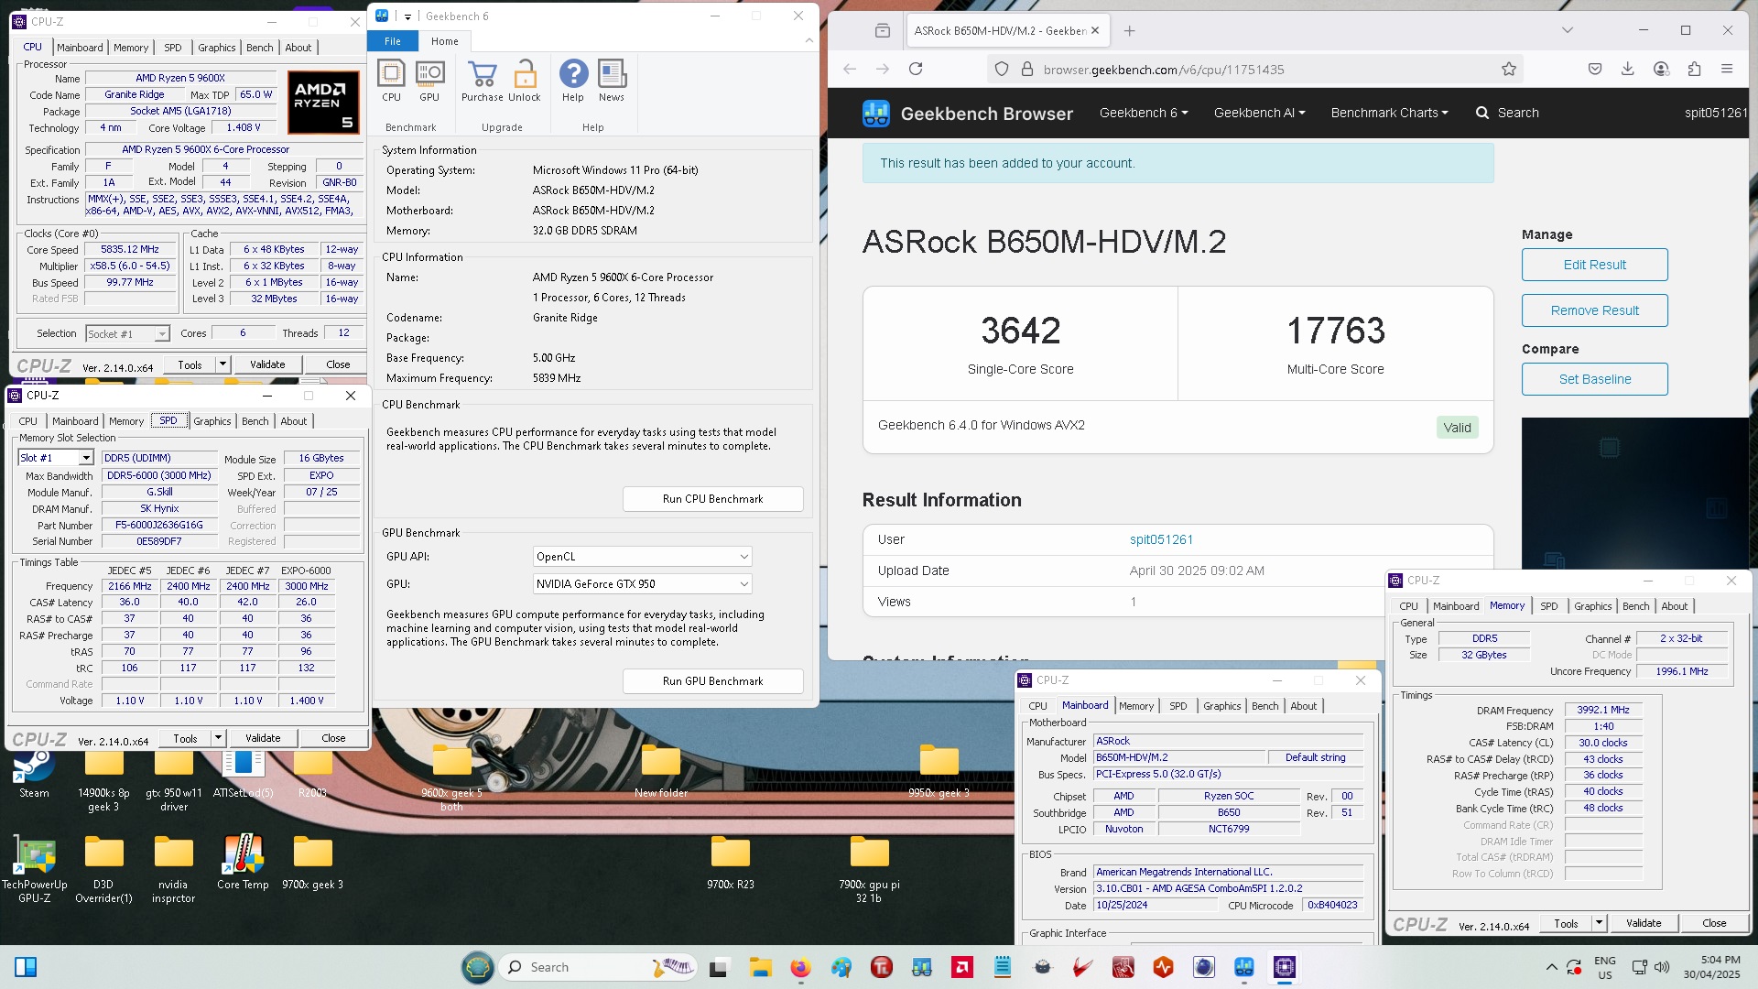The width and height of the screenshot is (1758, 989).
Task: Open the GPU API OpenCL dropdown
Action: tap(643, 557)
